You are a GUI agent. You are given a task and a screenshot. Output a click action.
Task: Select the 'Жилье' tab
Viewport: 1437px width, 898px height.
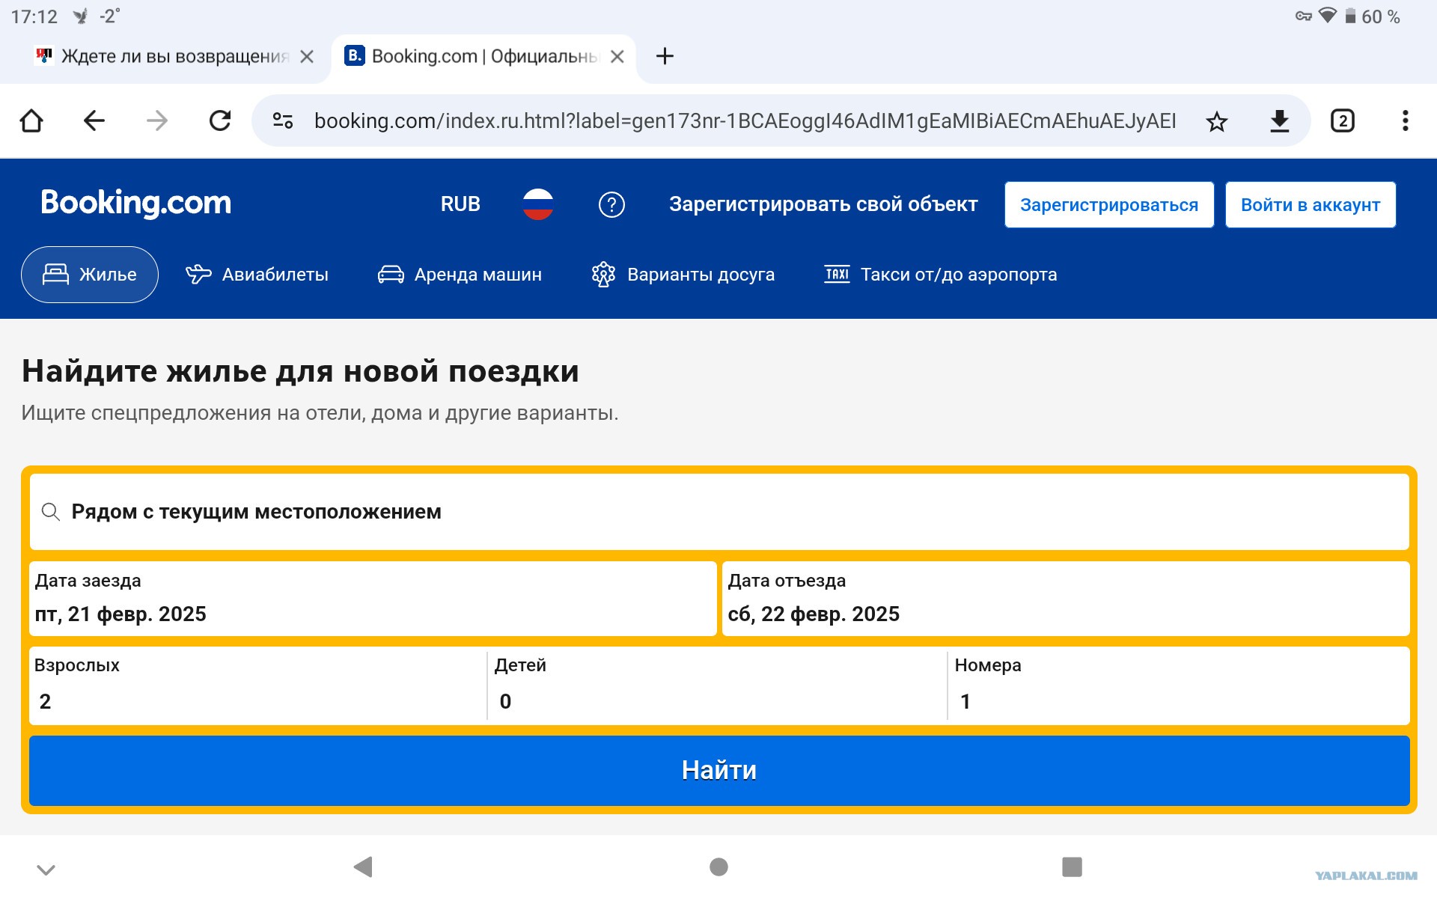click(x=90, y=275)
